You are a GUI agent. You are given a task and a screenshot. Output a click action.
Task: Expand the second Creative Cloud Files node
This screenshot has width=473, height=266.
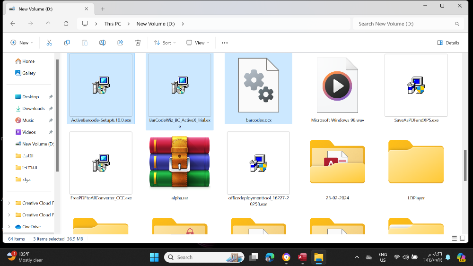[x=9, y=215]
